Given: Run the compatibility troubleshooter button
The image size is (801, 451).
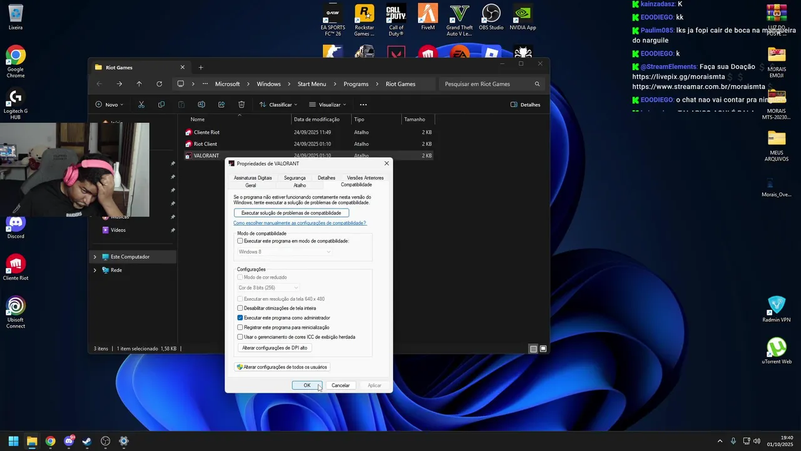Looking at the screenshot, I should point(291,213).
